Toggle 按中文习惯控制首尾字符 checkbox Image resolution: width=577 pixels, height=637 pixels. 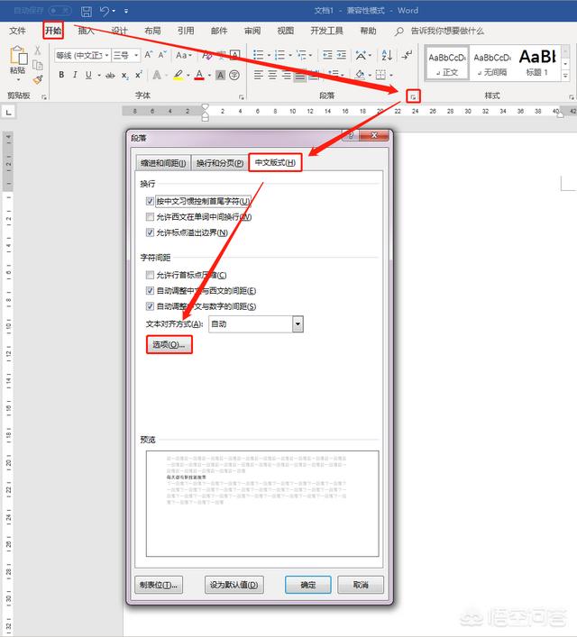(150, 201)
